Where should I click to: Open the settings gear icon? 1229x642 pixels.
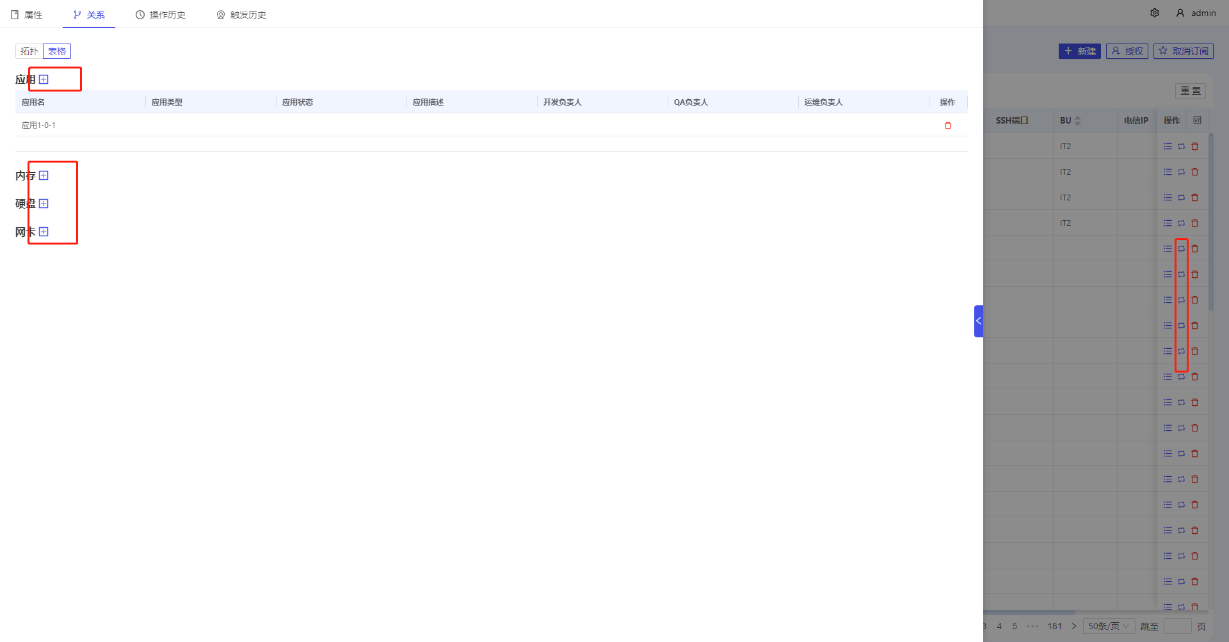click(x=1155, y=13)
